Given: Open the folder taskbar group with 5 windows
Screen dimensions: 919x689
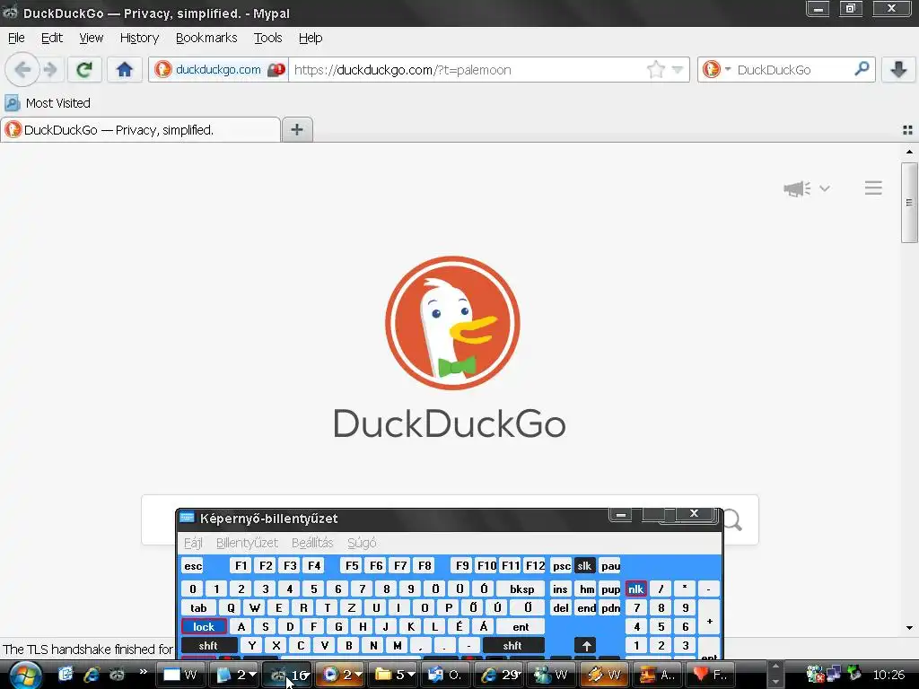Looking at the screenshot, I should click(395, 675).
